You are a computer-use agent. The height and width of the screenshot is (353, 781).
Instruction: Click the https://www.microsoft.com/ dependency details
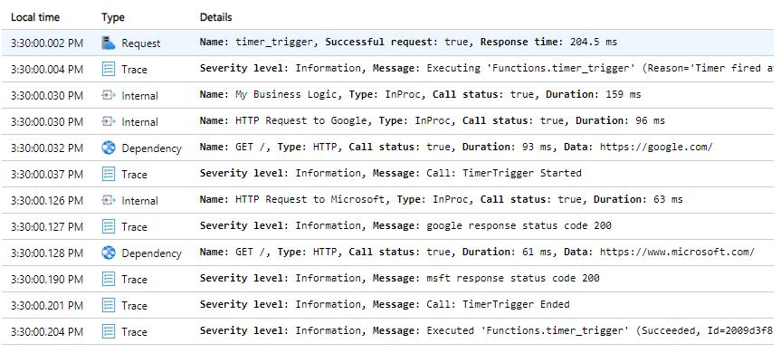click(677, 253)
